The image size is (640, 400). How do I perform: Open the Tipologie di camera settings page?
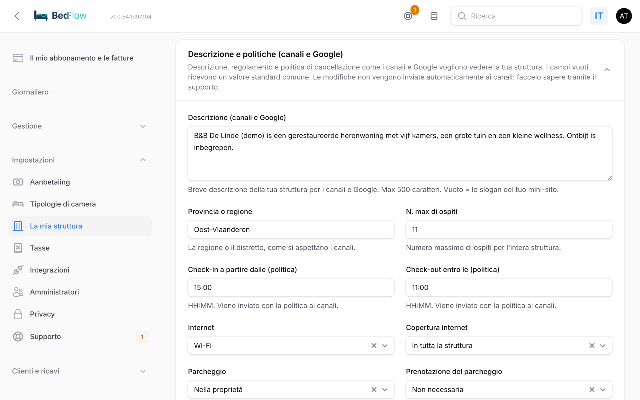click(x=79, y=204)
